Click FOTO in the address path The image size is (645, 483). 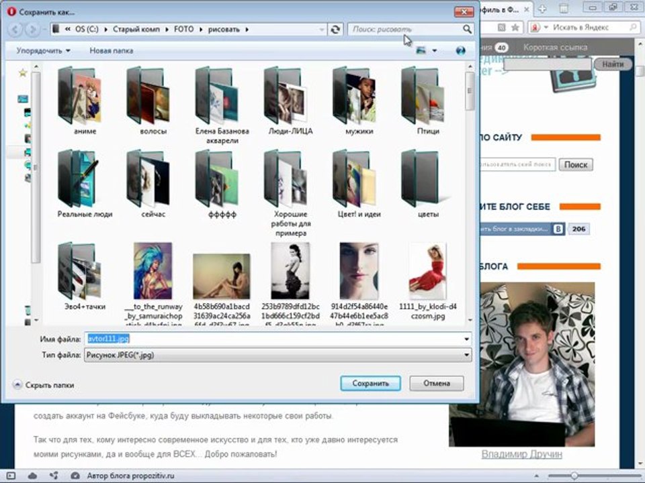pyautogui.click(x=183, y=29)
